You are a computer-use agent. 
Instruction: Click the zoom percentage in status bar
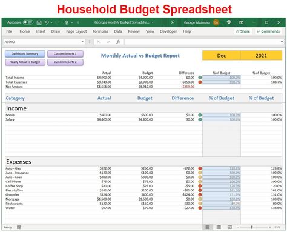(x=277, y=227)
